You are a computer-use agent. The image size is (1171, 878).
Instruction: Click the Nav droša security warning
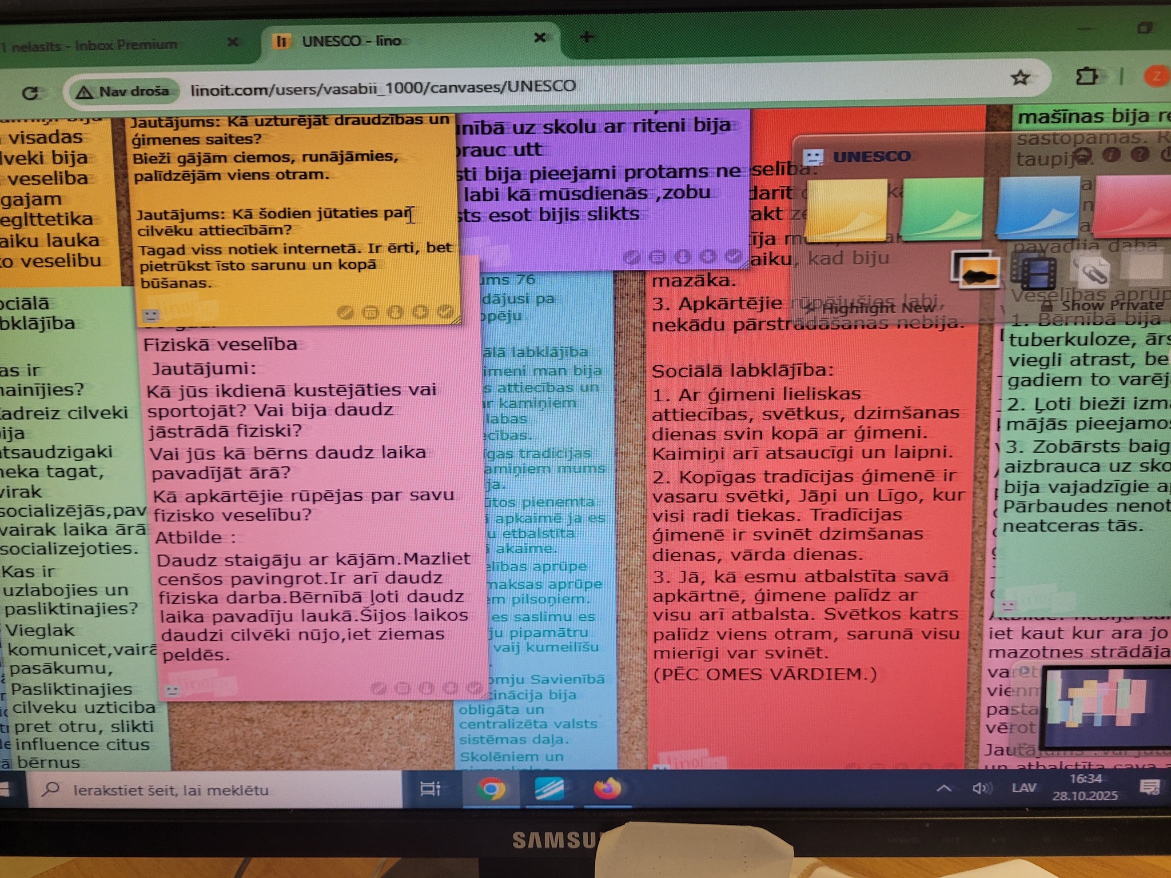point(124,91)
